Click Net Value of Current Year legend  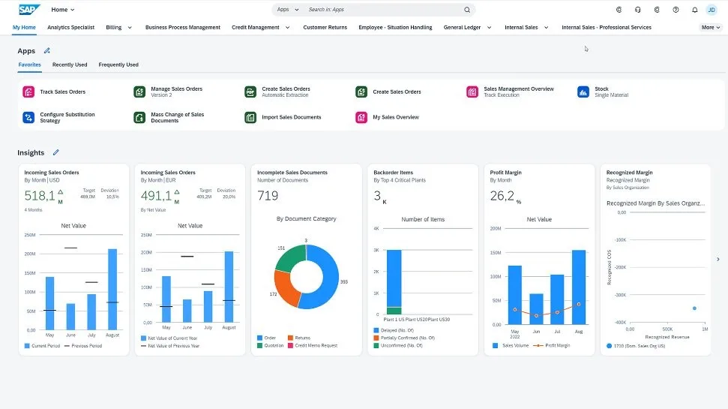coord(169,338)
